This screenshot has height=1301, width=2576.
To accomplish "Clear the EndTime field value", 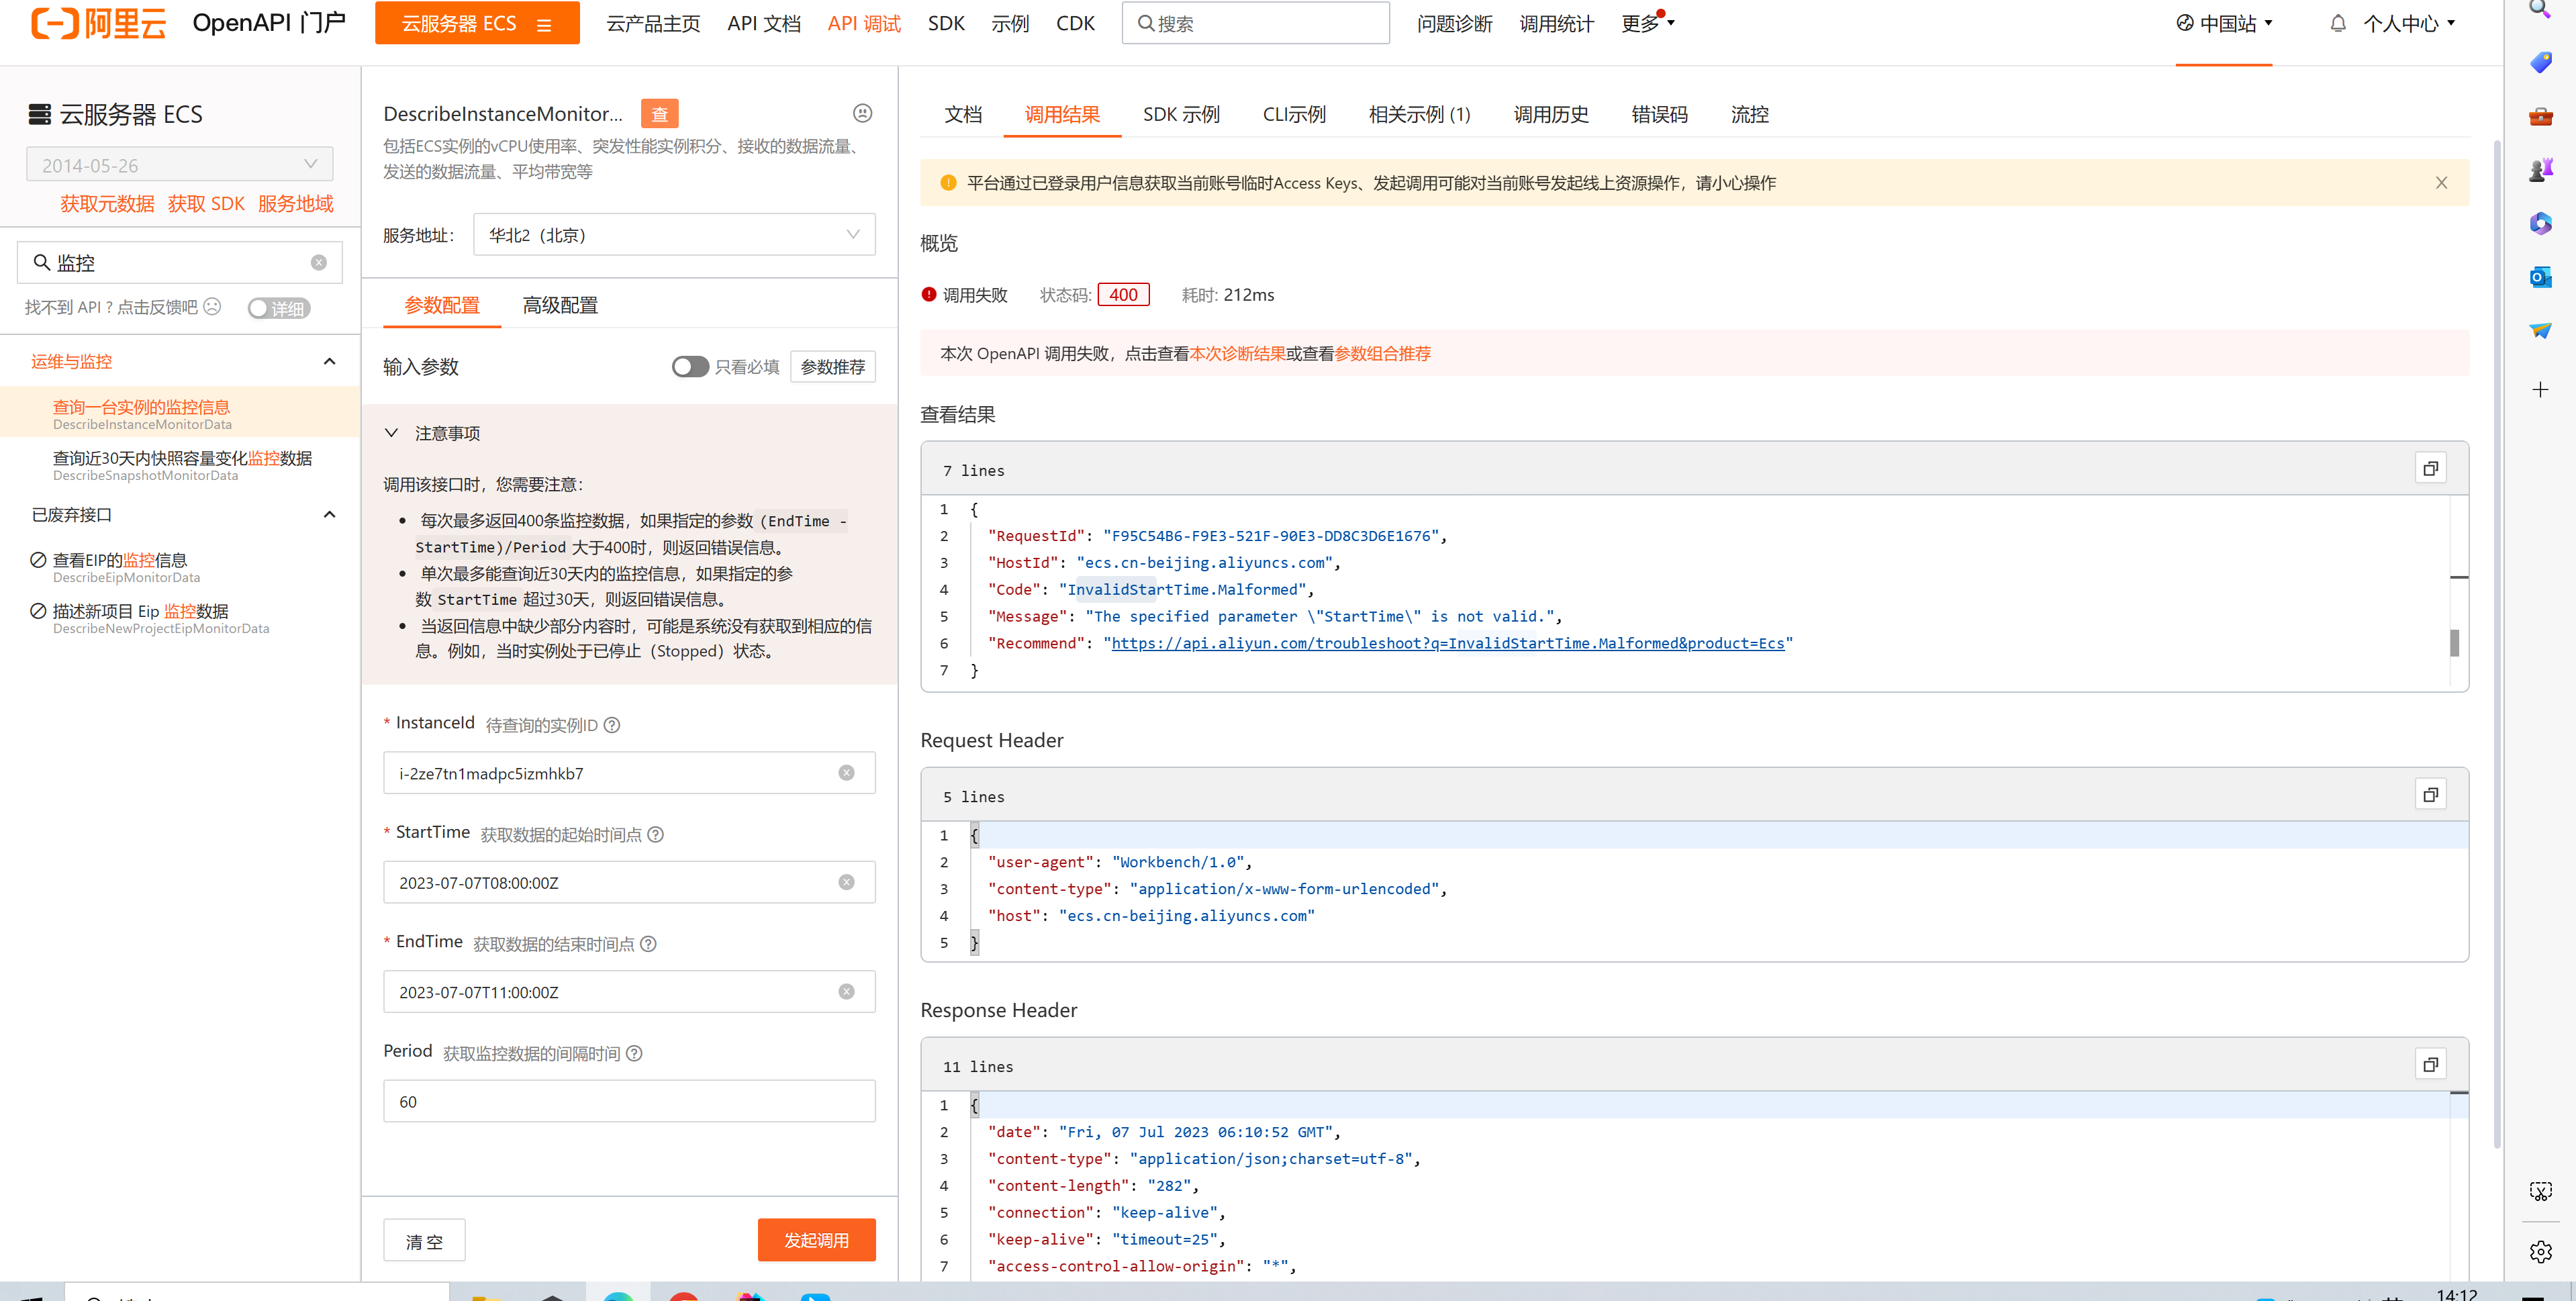I will [x=846, y=991].
